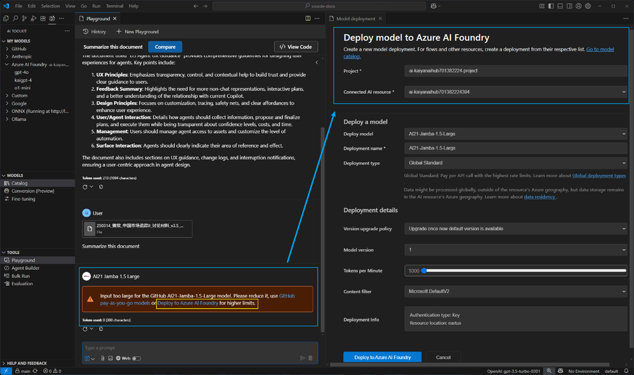This screenshot has height=375, width=634.
Task: Open the Version upgrade policy dropdown
Action: click(x=515, y=229)
